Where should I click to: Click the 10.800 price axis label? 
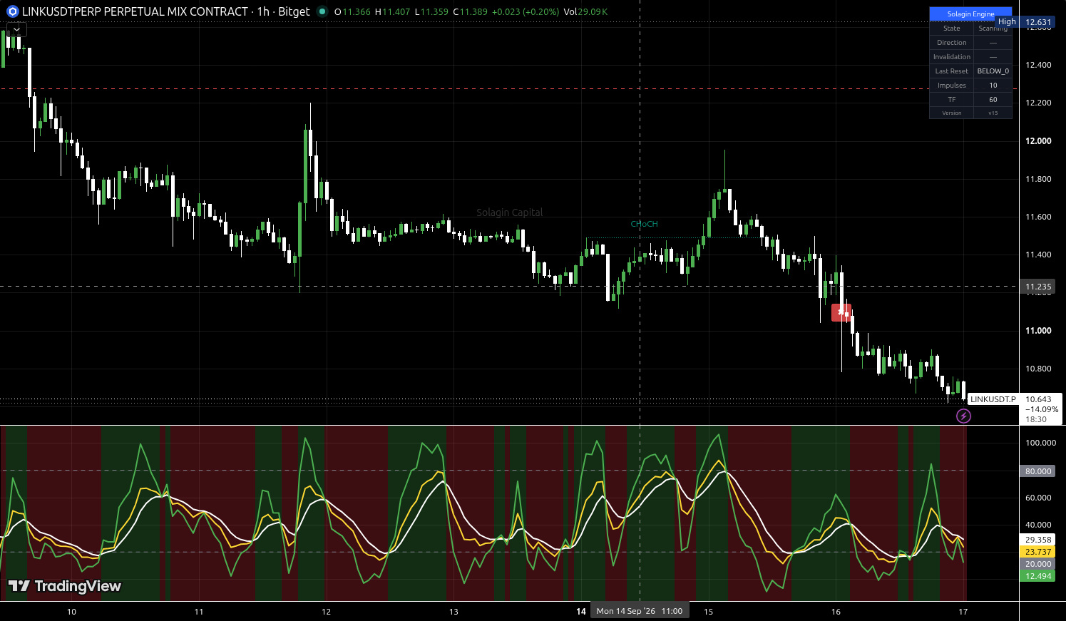(1038, 369)
